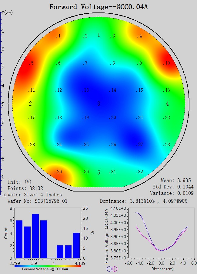Click the Forward Voltage chart title
Image resolution: width=197 pixels, height=274 pixels.
[x=98, y=7]
